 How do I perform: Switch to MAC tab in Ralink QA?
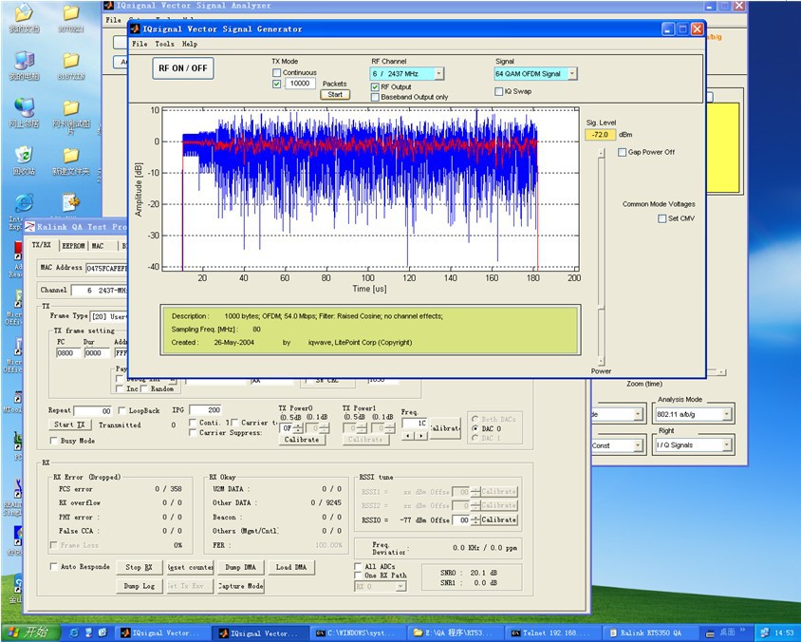tap(98, 246)
